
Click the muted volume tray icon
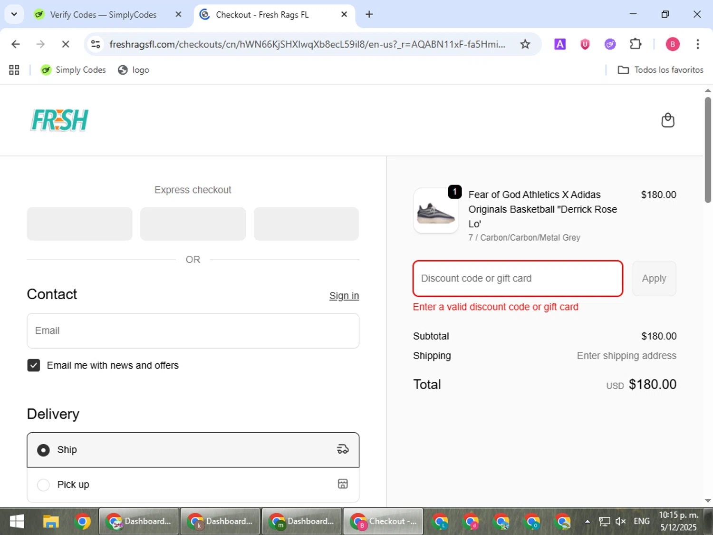point(620,522)
